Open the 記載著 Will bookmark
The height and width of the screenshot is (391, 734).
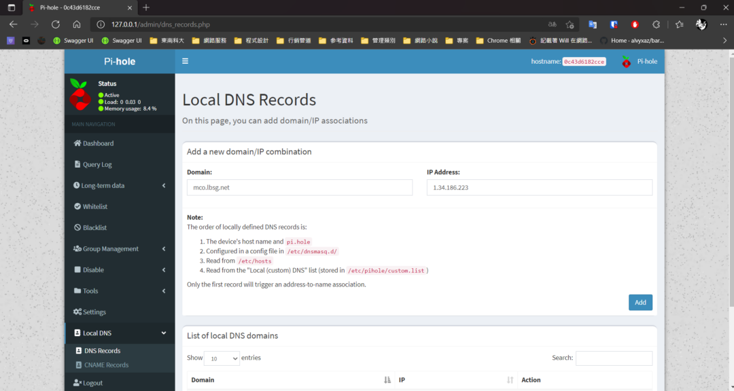click(x=560, y=41)
